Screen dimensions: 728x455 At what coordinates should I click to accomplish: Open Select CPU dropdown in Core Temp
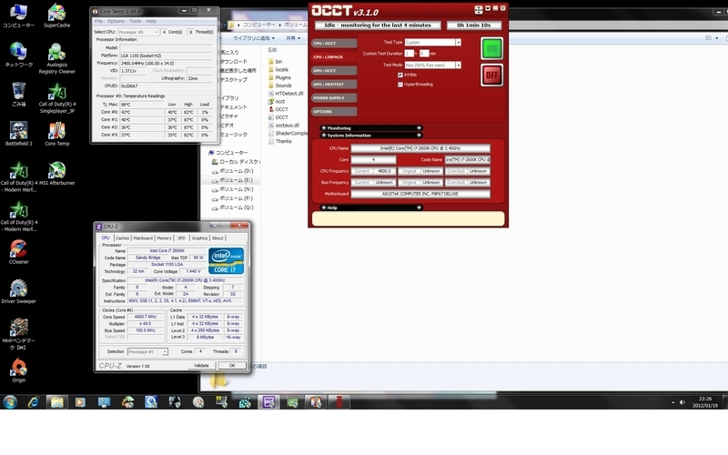pyautogui.click(x=138, y=32)
